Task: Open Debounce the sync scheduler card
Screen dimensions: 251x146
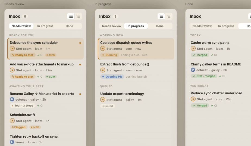Action: (45, 49)
